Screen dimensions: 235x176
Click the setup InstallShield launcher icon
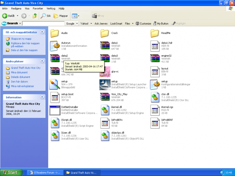tap(105, 83)
